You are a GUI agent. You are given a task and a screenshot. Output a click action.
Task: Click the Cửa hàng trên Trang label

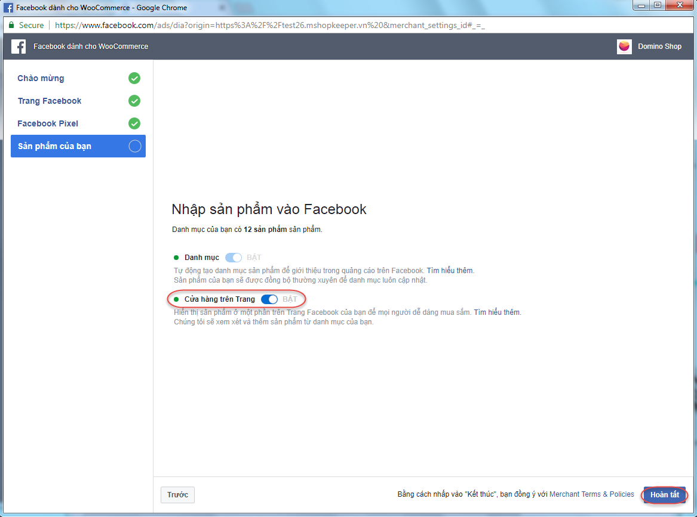pos(220,299)
